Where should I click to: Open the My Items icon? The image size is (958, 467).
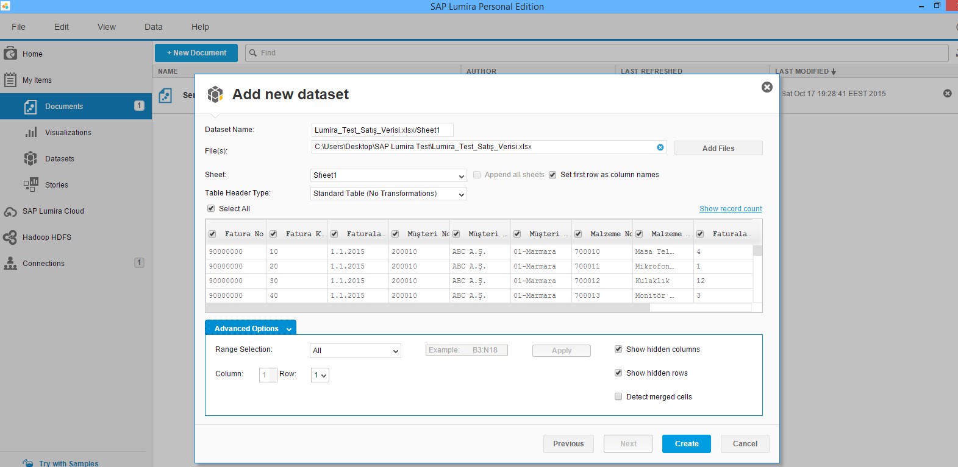[x=10, y=80]
